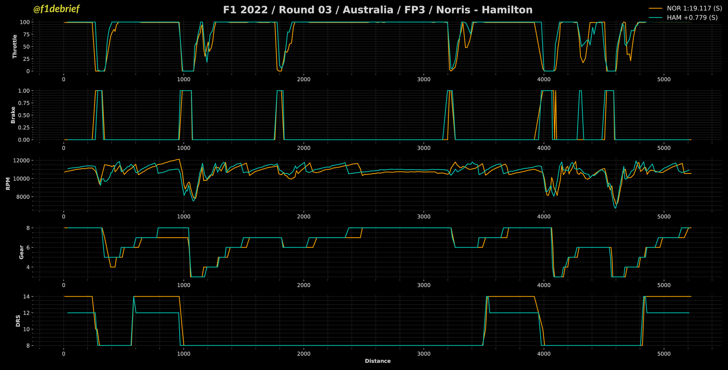Click the Brake y-axis label
This screenshot has width=728, height=370.
tap(13, 115)
